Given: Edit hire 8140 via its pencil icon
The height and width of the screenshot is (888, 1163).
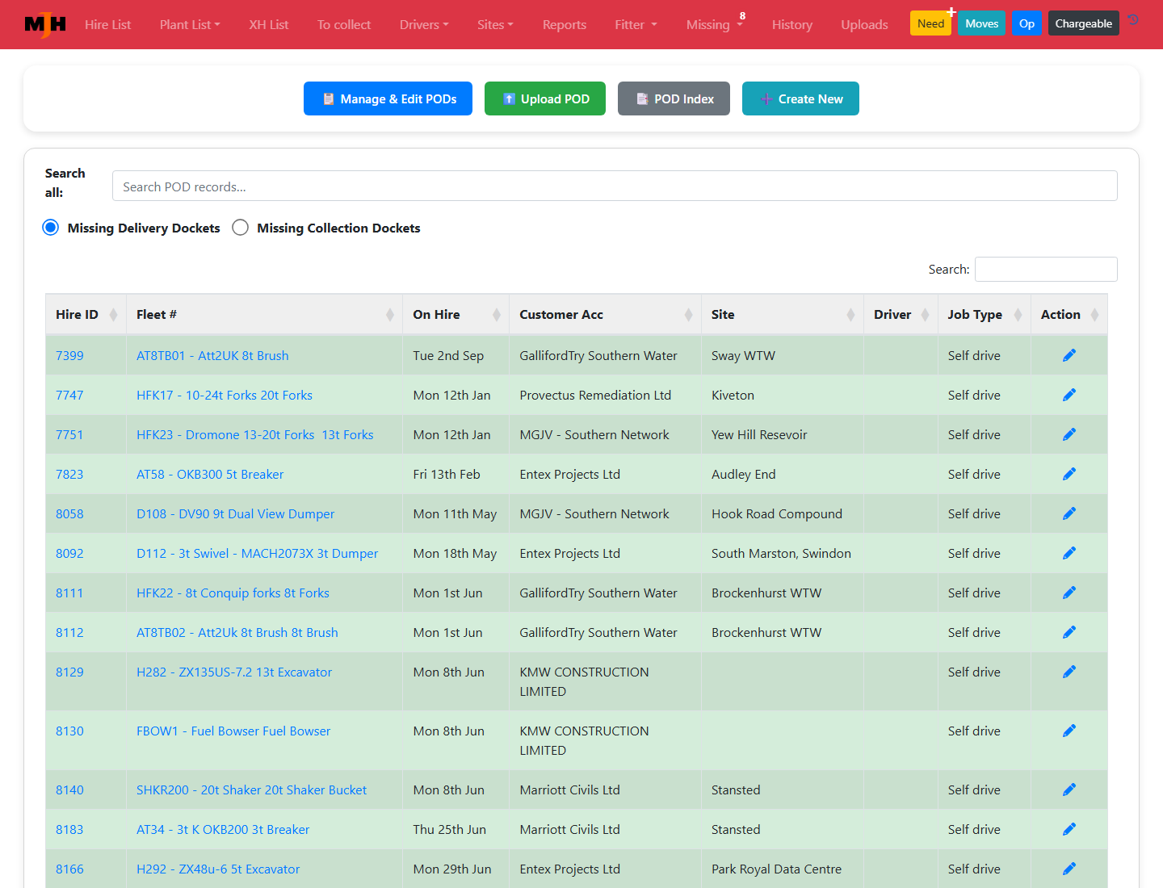Looking at the screenshot, I should (1069, 790).
